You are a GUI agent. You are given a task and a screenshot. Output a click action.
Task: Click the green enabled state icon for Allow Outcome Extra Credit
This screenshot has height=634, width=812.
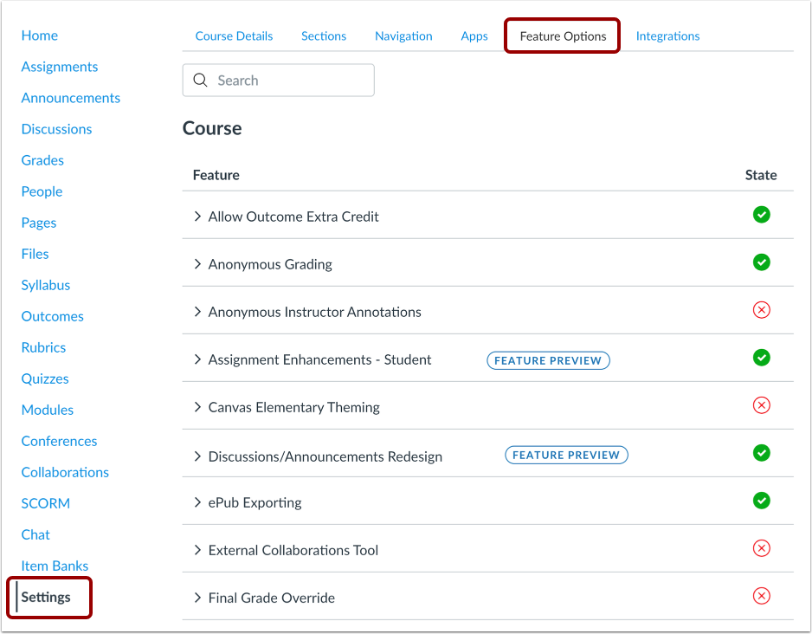(x=762, y=215)
